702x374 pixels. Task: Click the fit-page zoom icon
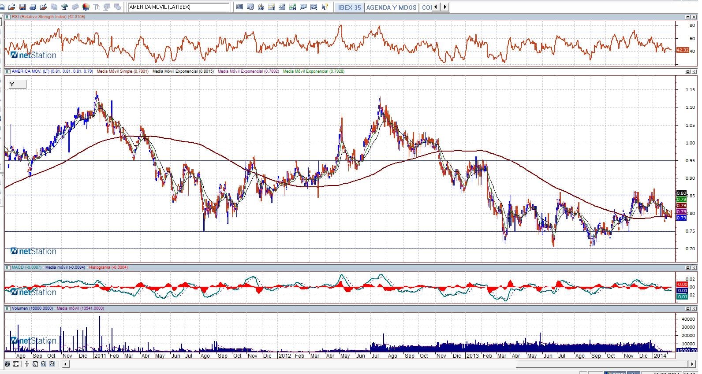[36, 364]
